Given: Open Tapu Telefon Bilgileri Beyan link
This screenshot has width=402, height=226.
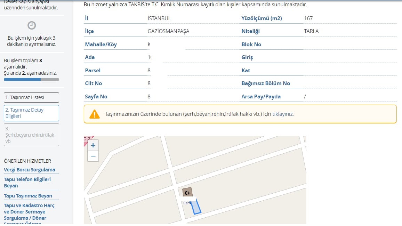Looking at the screenshot, I should coord(27,183).
